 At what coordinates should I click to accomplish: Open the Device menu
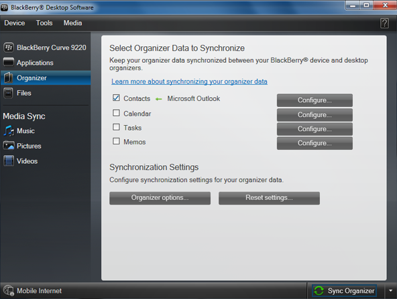pyautogui.click(x=15, y=23)
